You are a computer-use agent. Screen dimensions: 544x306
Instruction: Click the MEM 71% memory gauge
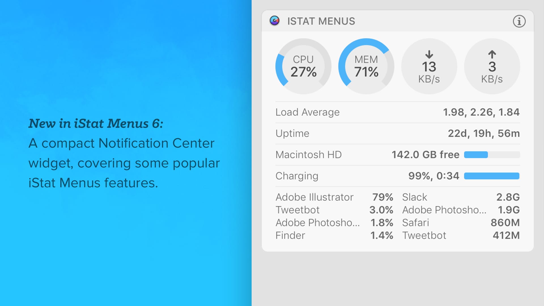[x=366, y=66]
